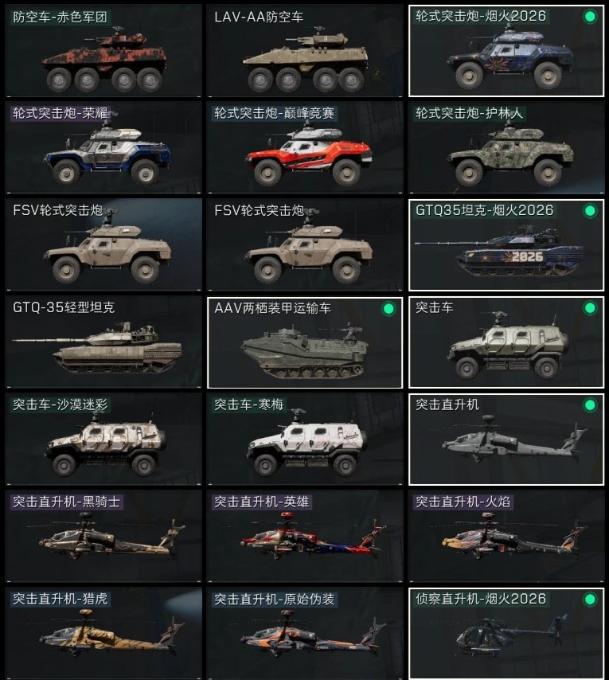Screen dimensions: 609x680
Task: Click the 突击车 green equipped indicator
Action: [x=589, y=308]
